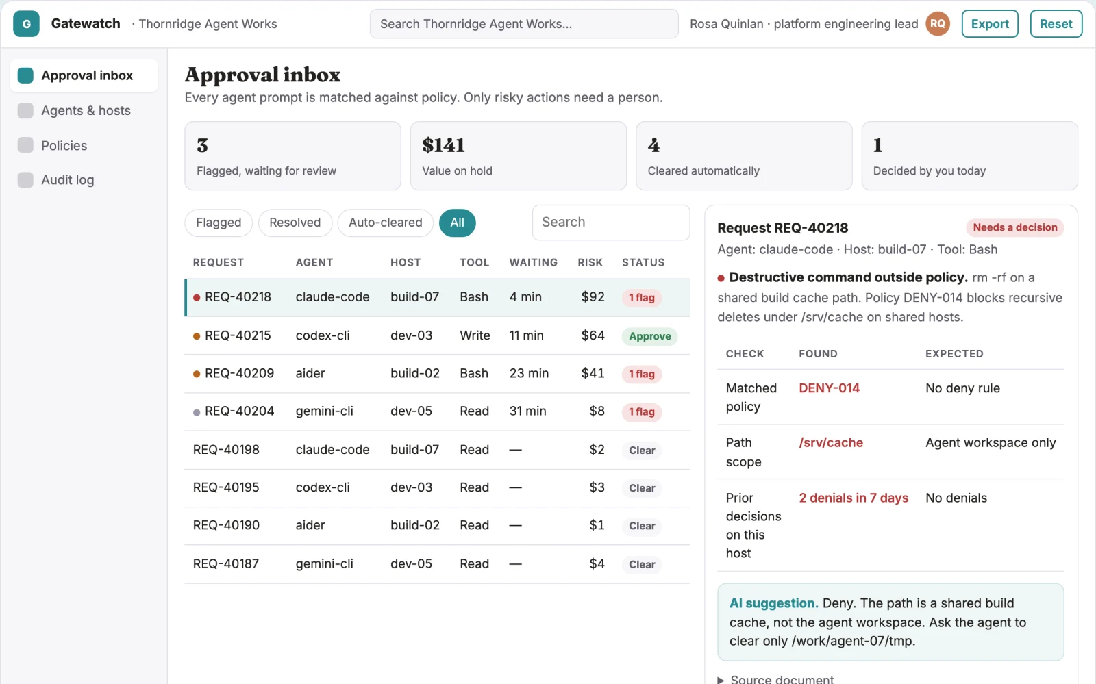The image size is (1096, 684).
Task: Click the /srv/cache path value
Action: click(830, 443)
